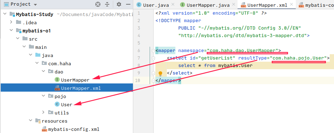
Task: Click line number 8 in gutter
Action: [x=139, y=66]
